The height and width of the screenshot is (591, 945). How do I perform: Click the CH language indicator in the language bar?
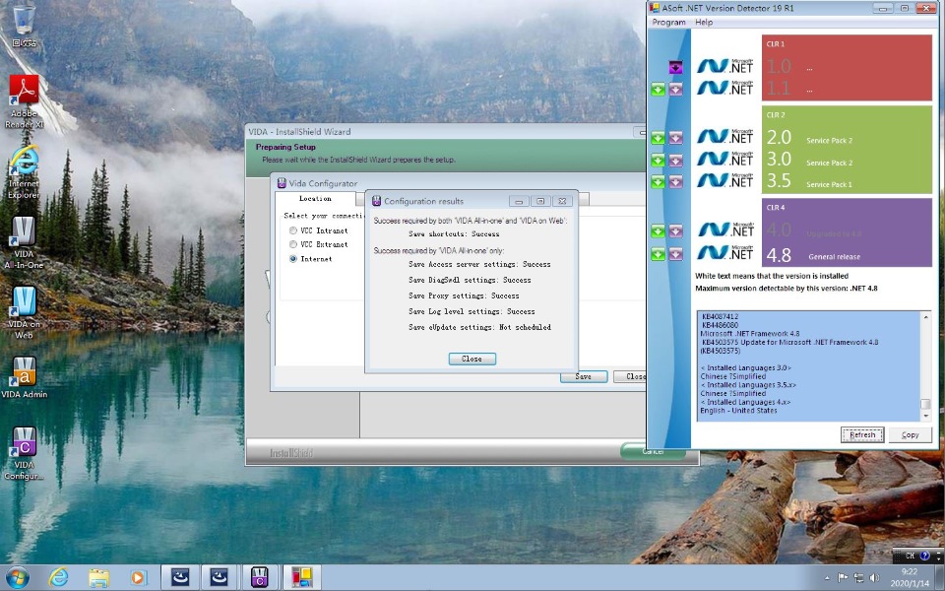point(910,556)
